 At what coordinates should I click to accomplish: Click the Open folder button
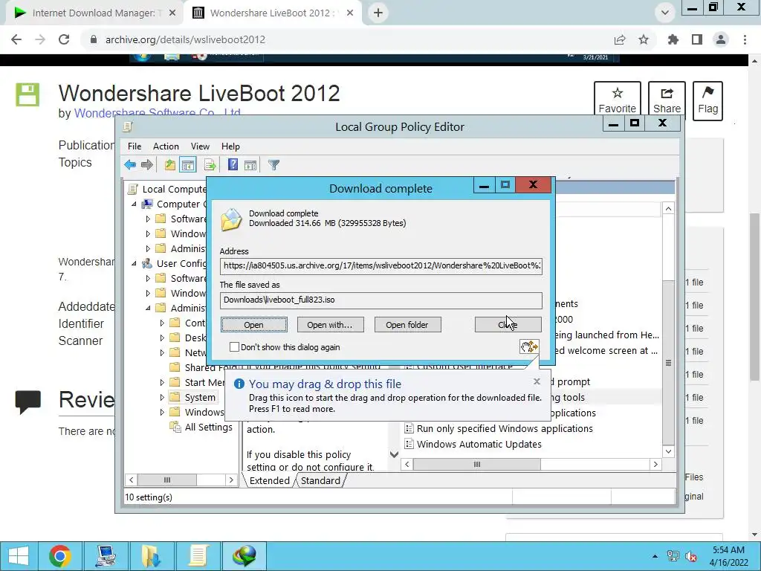pos(407,324)
